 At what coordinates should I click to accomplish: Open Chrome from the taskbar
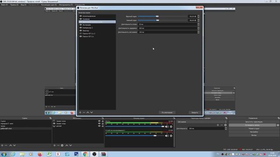click(x=85, y=154)
